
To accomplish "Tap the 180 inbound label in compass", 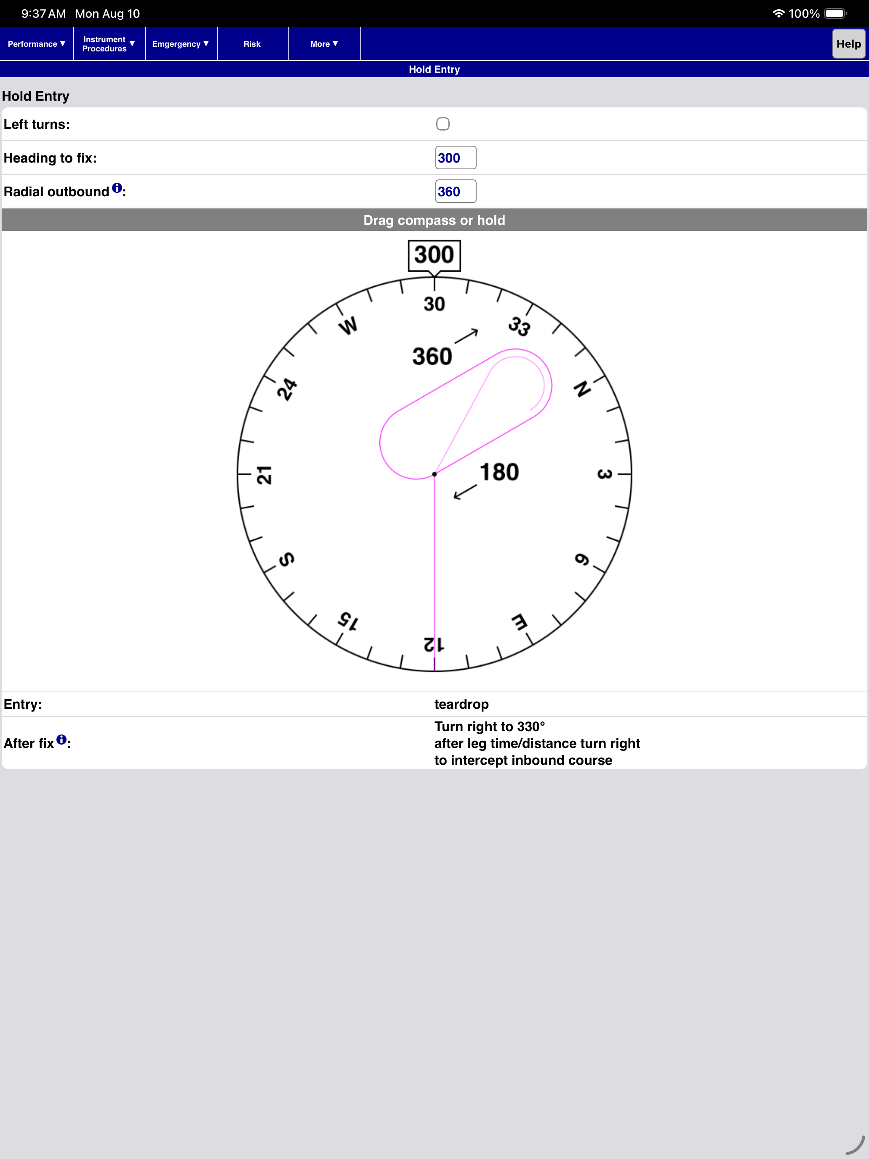I will click(499, 472).
